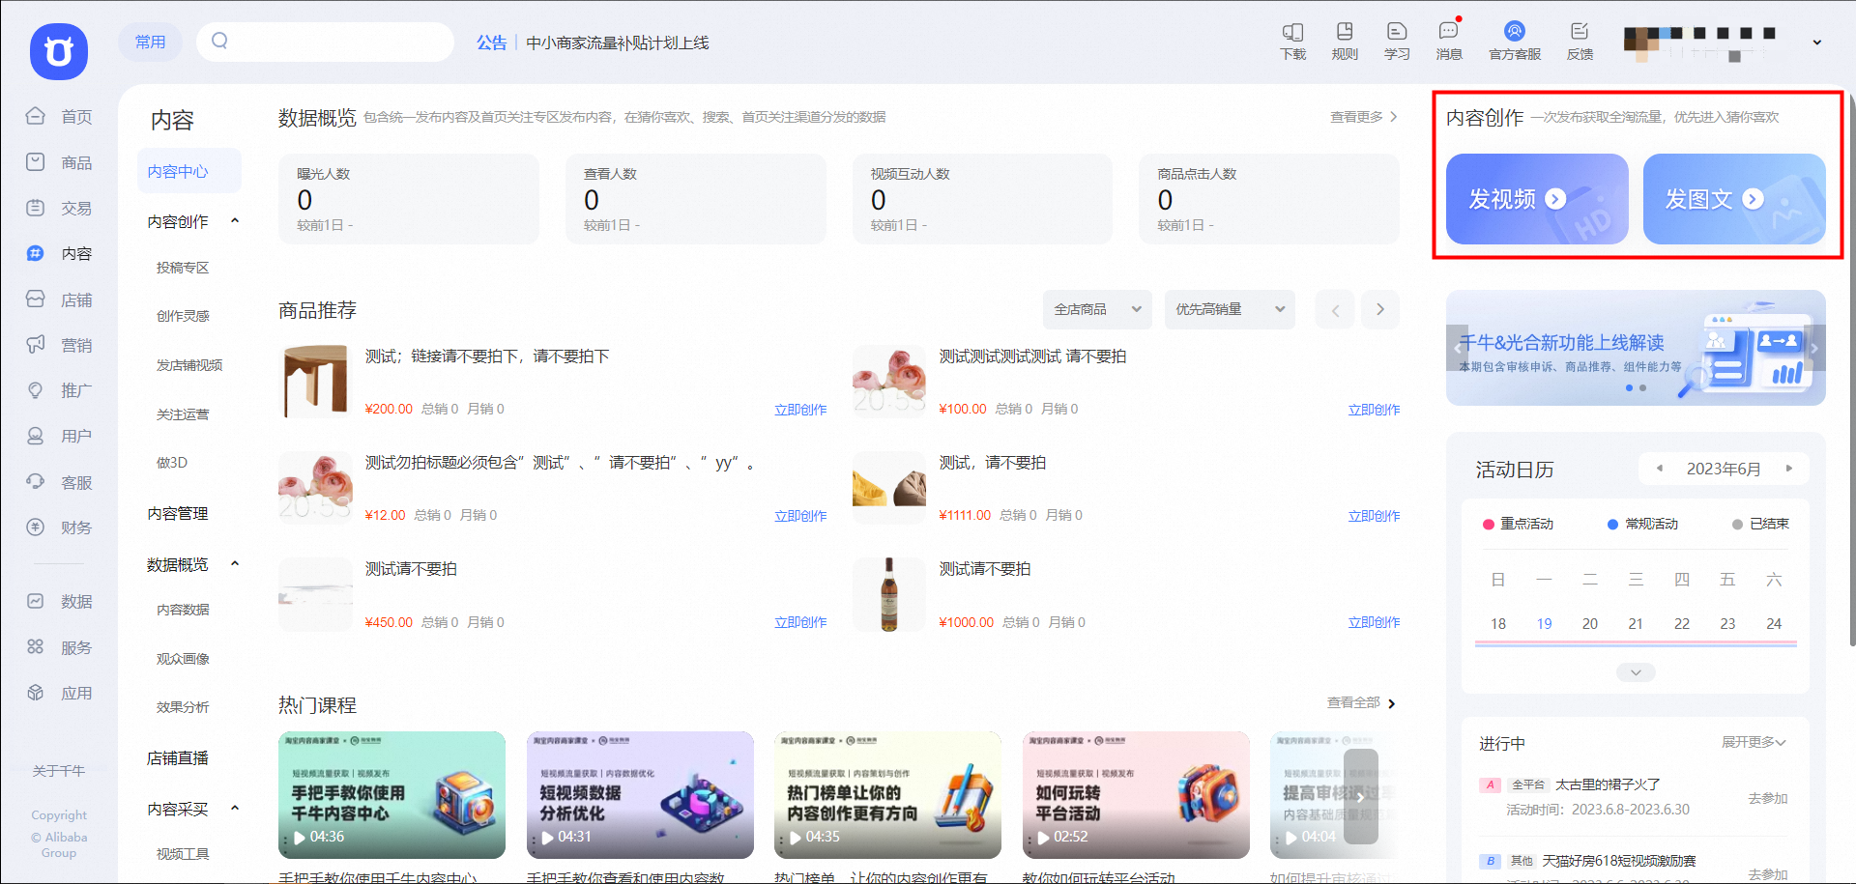Open the 客服 customer service headset icon
Viewport: 1856px width, 884px height.
[x=36, y=482]
